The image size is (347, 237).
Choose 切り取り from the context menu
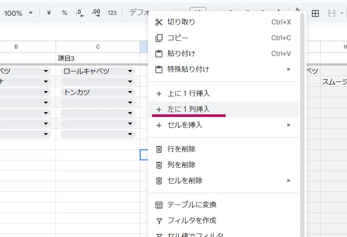click(223, 22)
